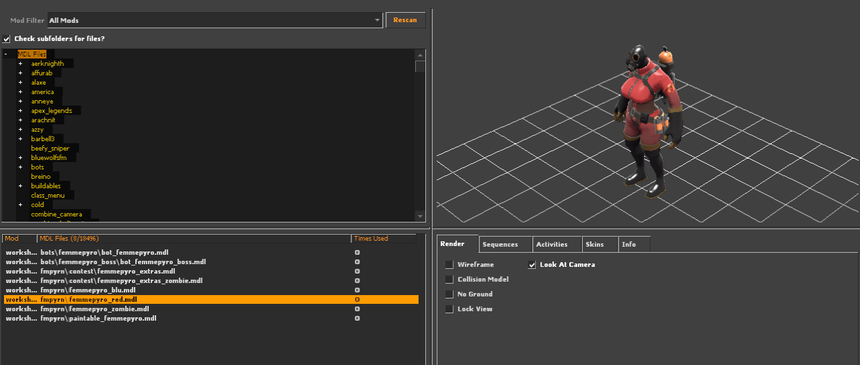Image resolution: width=860 pixels, height=365 pixels.
Task: Switch to the Activities tab
Action: (x=557, y=245)
